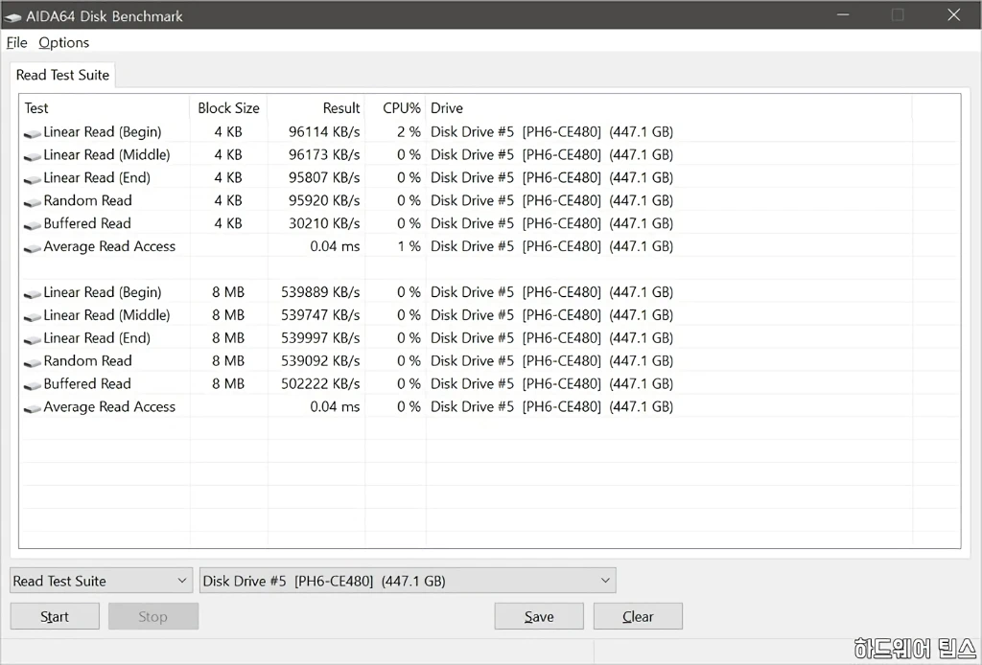Click the 2 % CPU value
Viewport: 982px width, 665px height.
pos(409,132)
